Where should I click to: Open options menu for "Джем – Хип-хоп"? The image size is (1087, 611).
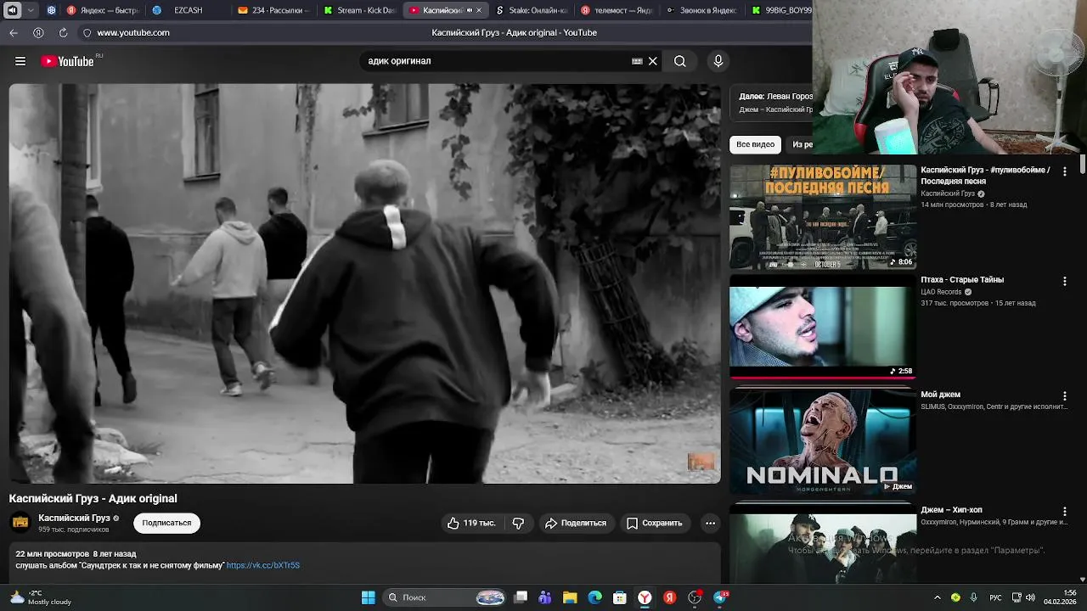click(x=1064, y=512)
